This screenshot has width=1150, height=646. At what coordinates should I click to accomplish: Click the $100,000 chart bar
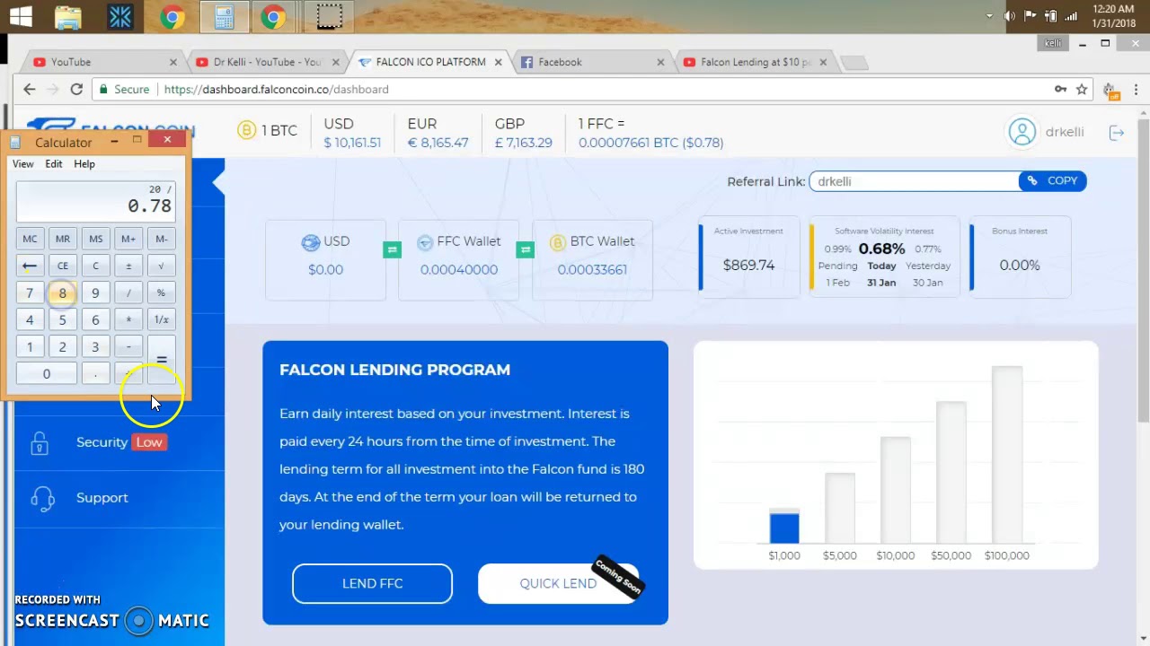[x=1007, y=455]
